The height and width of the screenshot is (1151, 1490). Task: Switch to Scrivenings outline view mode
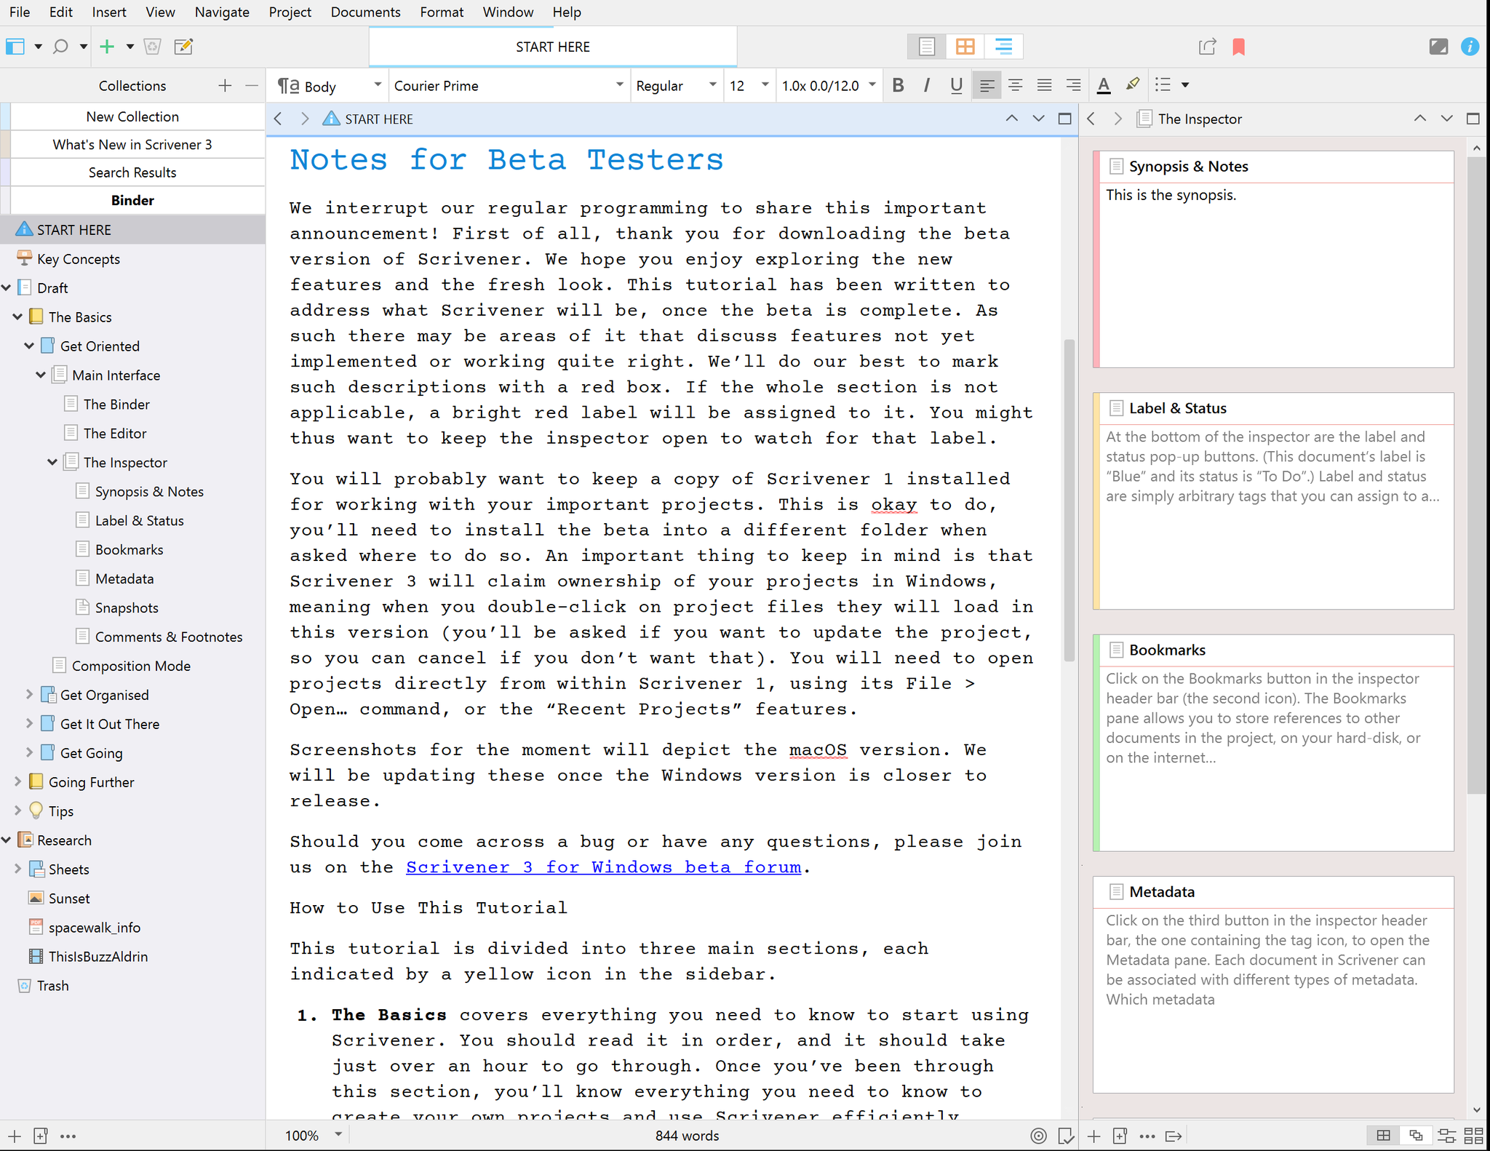tap(1003, 47)
